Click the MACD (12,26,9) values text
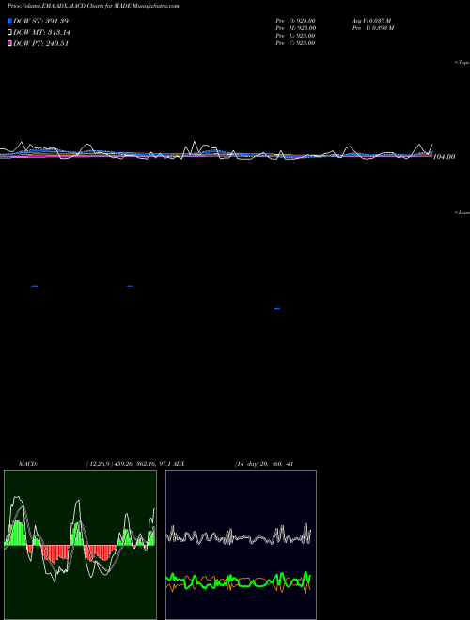 [128, 464]
